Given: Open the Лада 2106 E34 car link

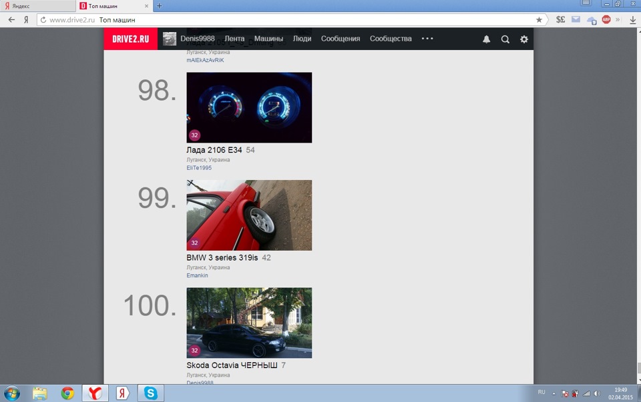Looking at the screenshot, I should 214,150.
